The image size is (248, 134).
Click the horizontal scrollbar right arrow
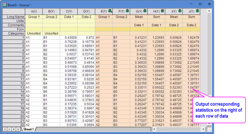(x=203, y=129)
